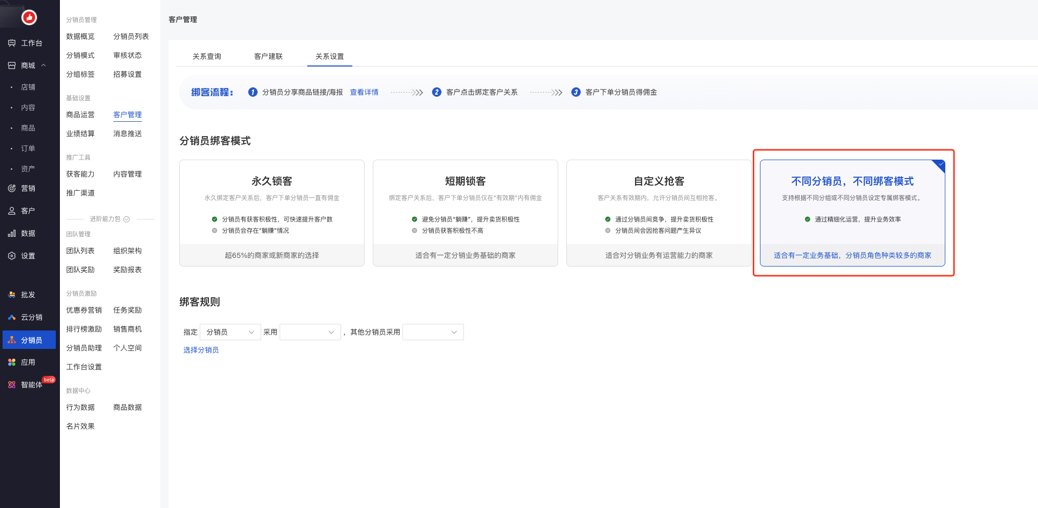Open the 指定 分销员 dropdown

click(230, 332)
